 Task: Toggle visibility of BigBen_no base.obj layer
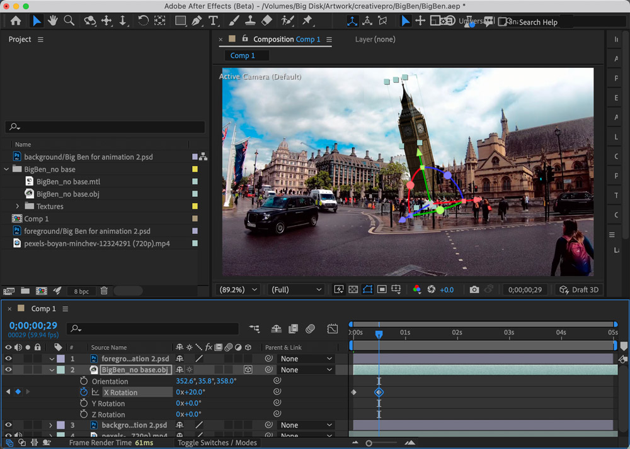click(x=9, y=370)
